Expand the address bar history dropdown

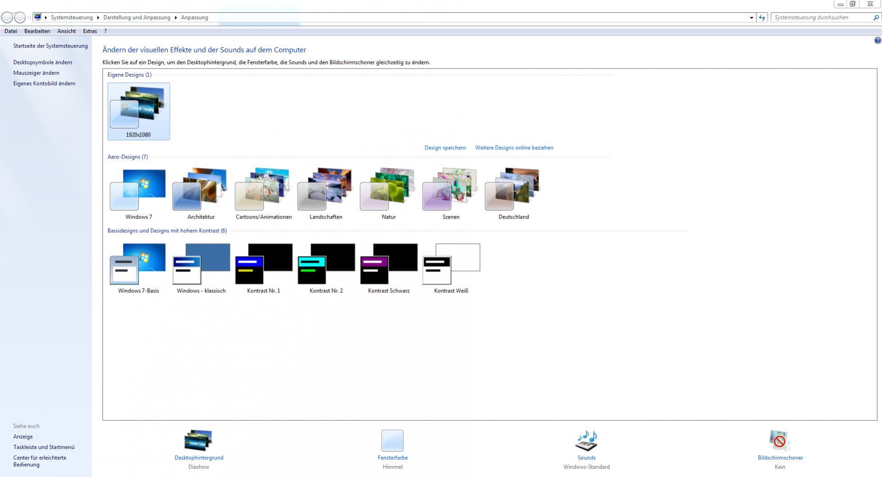[752, 17]
